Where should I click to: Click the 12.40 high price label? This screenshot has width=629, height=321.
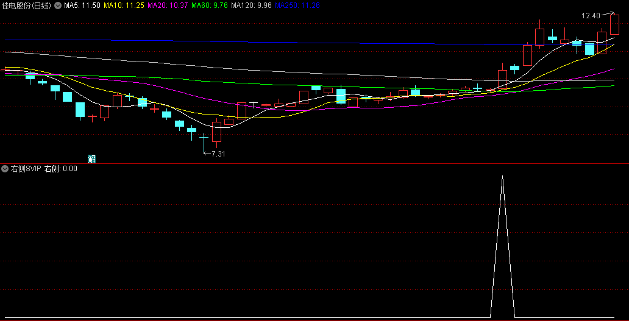coord(591,16)
